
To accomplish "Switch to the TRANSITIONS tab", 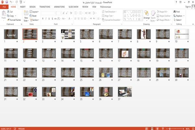I will [45, 7].
